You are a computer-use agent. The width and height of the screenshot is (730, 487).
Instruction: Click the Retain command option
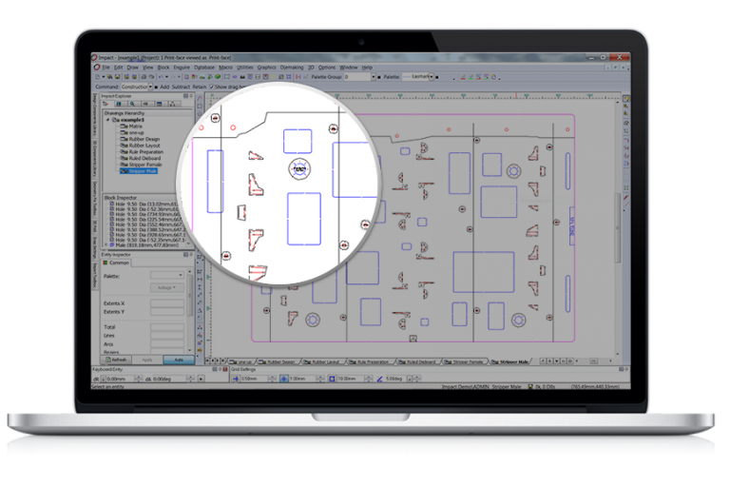[200, 87]
